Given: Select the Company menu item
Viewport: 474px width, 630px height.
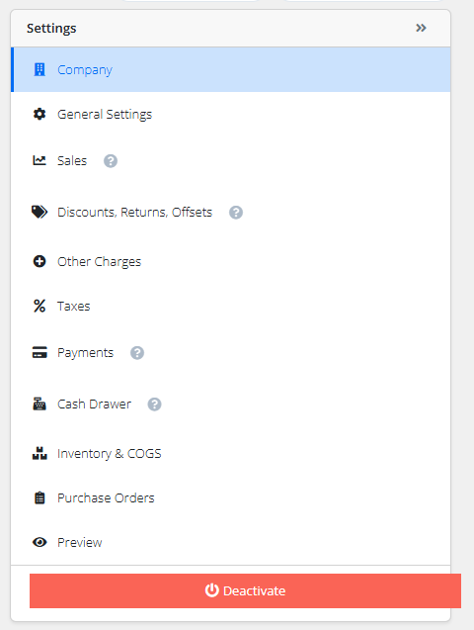Looking at the screenshot, I should click(231, 69).
